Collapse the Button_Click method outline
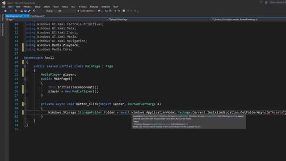 coord(25,104)
